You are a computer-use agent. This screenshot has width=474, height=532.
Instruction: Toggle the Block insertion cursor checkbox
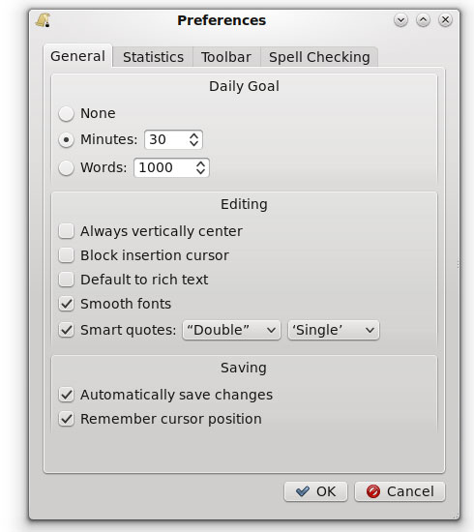66,255
